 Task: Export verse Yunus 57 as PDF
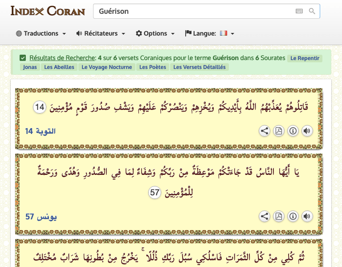(279, 216)
